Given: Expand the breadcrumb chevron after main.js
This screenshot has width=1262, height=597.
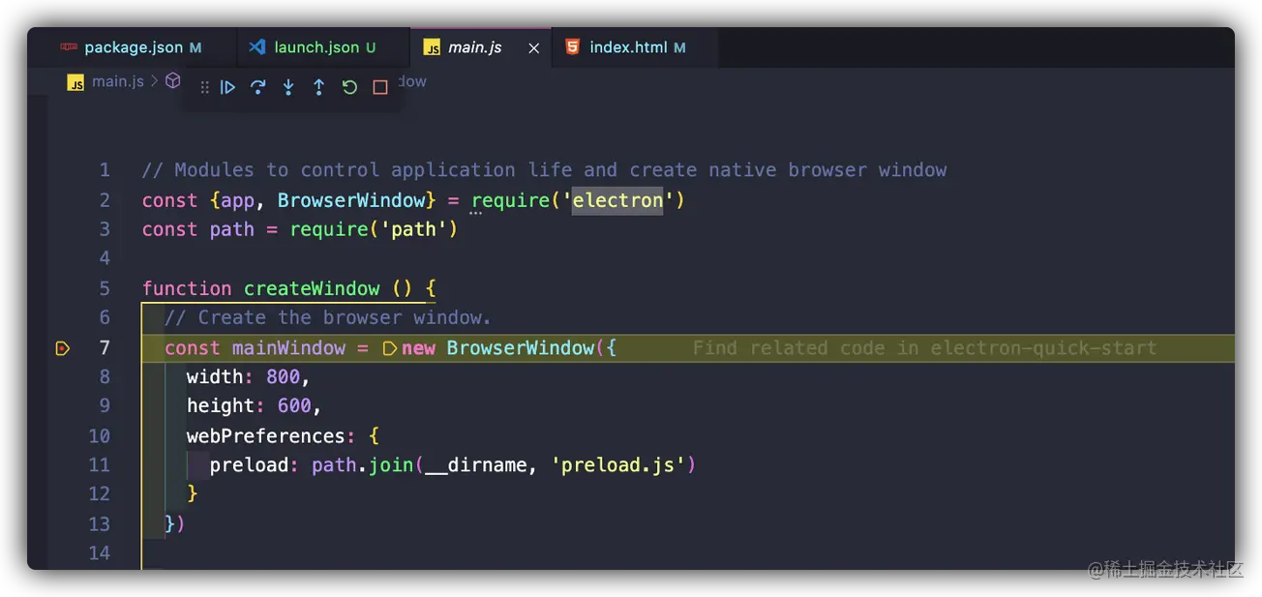Looking at the screenshot, I should 155,81.
